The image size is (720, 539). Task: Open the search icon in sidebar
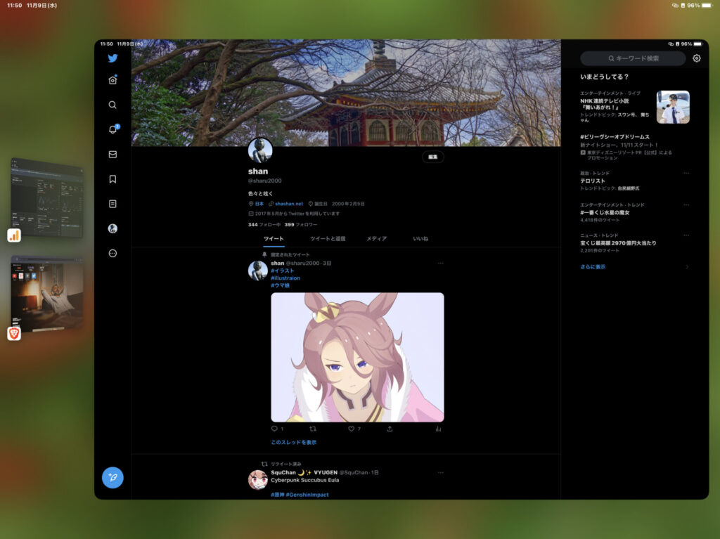112,105
